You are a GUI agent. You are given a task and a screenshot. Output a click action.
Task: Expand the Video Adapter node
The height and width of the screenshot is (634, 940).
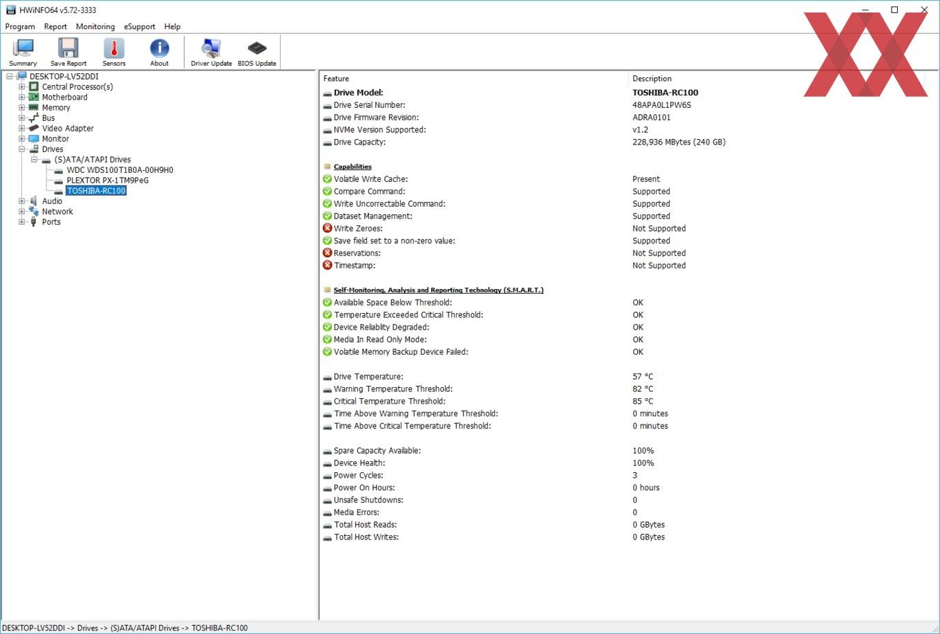(21, 129)
